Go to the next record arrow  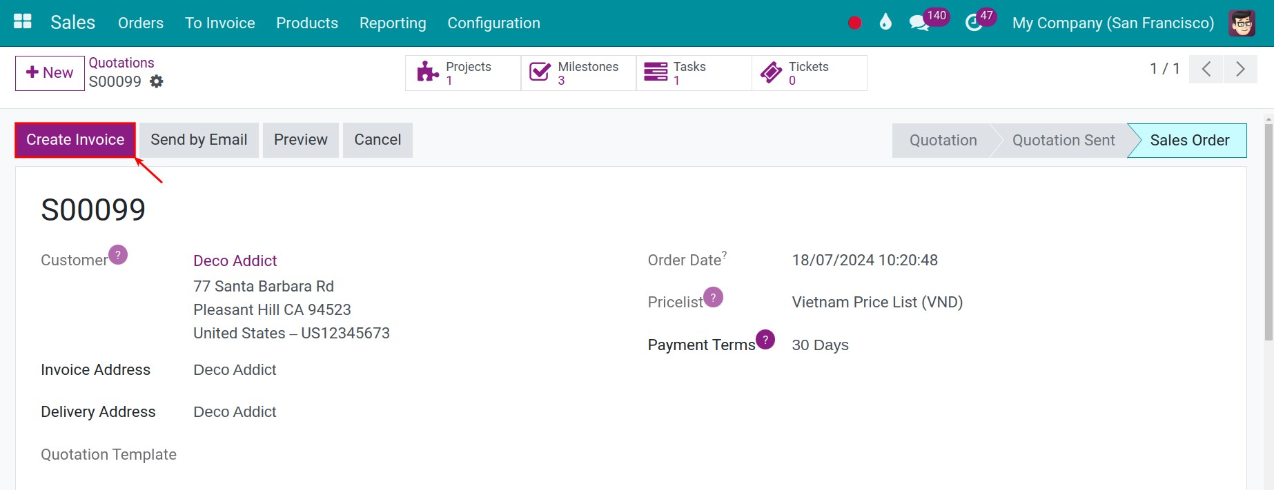point(1240,69)
